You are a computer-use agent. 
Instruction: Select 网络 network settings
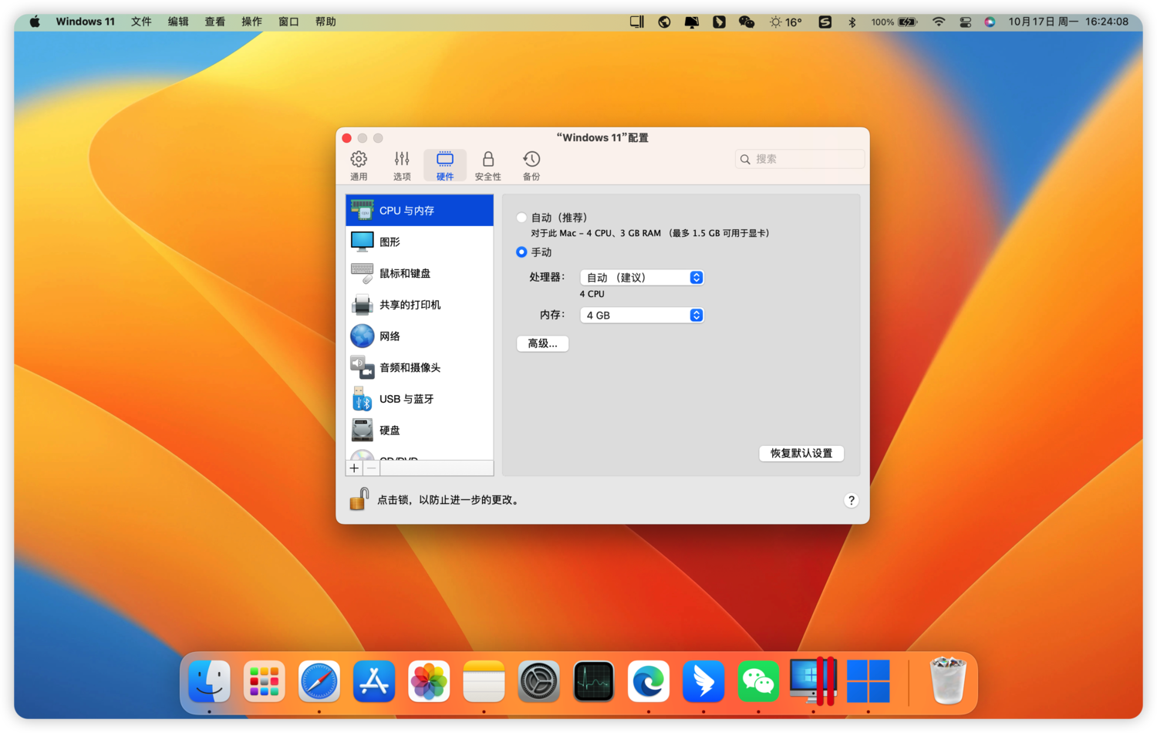(x=420, y=336)
